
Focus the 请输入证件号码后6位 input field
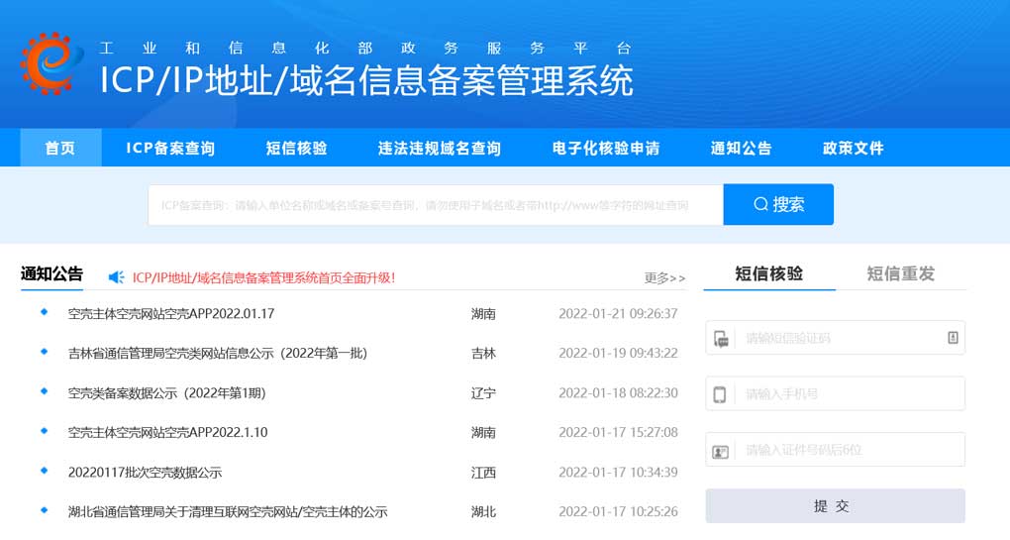click(x=836, y=450)
